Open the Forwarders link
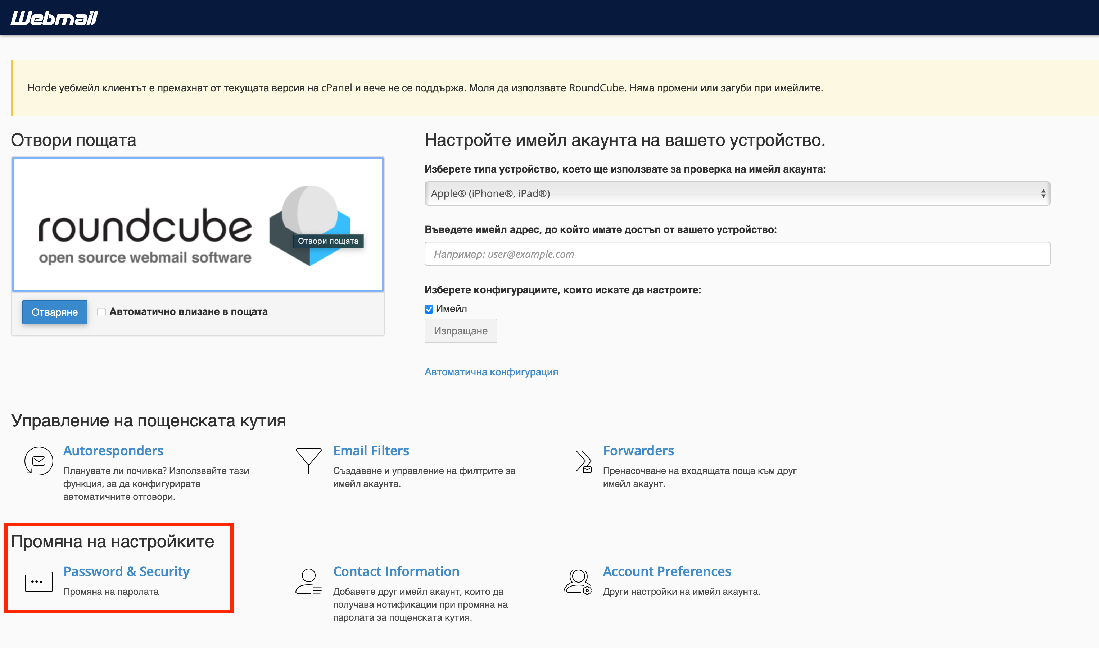Screen dimensions: 1099x648 [638, 451]
